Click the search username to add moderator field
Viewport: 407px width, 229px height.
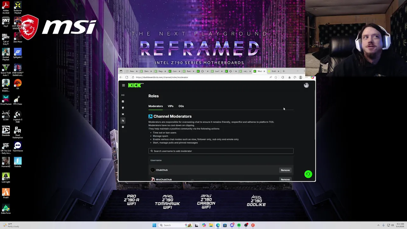221,151
